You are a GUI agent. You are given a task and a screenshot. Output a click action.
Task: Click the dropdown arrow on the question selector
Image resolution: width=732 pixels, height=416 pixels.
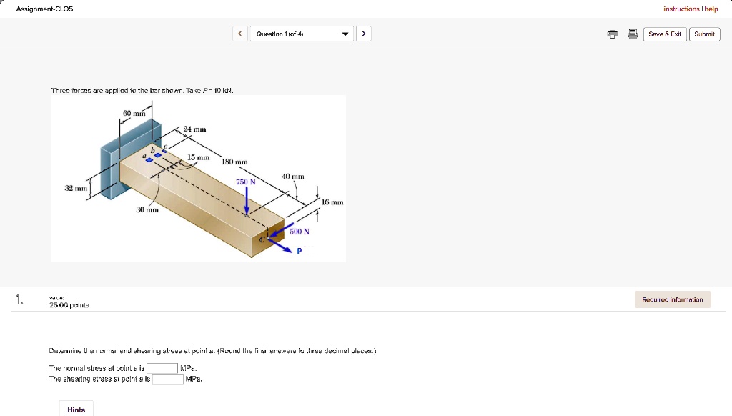(x=345, y=33)
